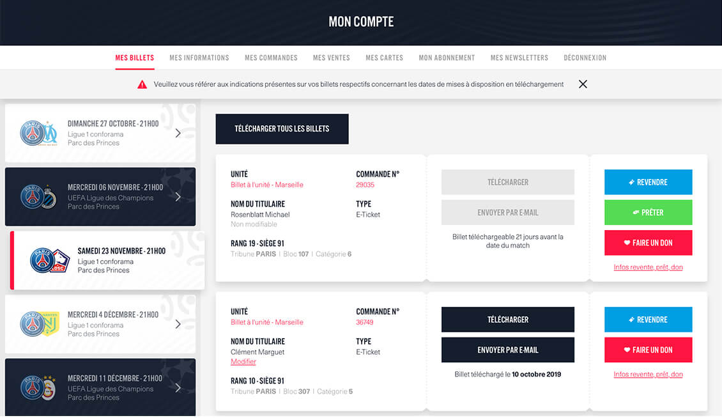Click the PSG vs Nantes team logos

[38, 324]
